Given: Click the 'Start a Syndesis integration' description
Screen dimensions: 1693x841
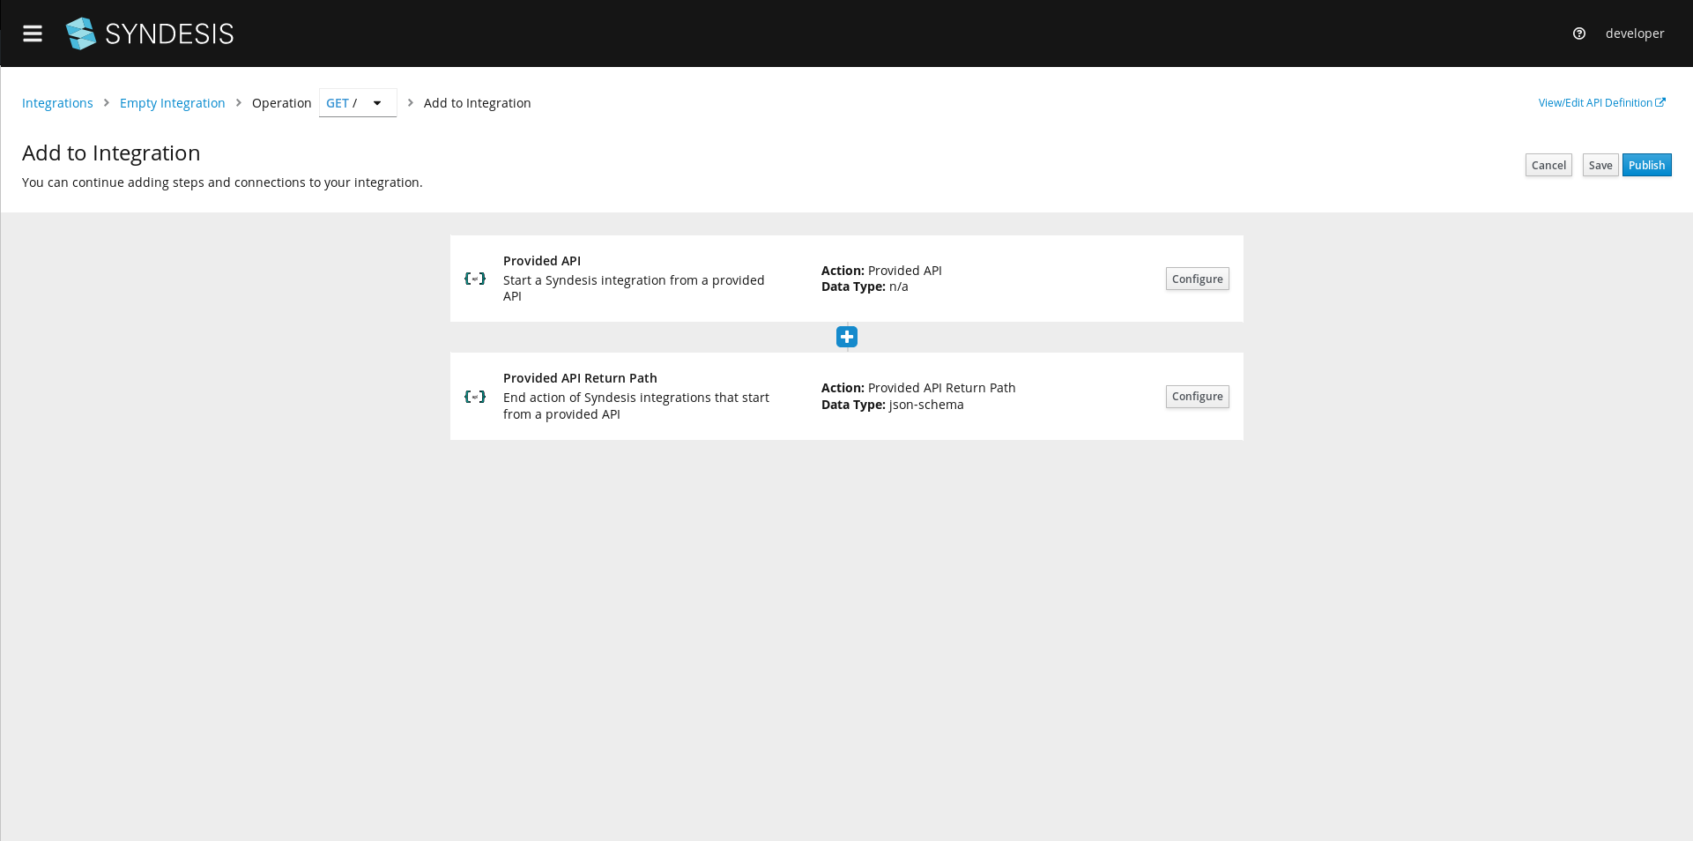Looking at the screenshot, I should [634, 288].
